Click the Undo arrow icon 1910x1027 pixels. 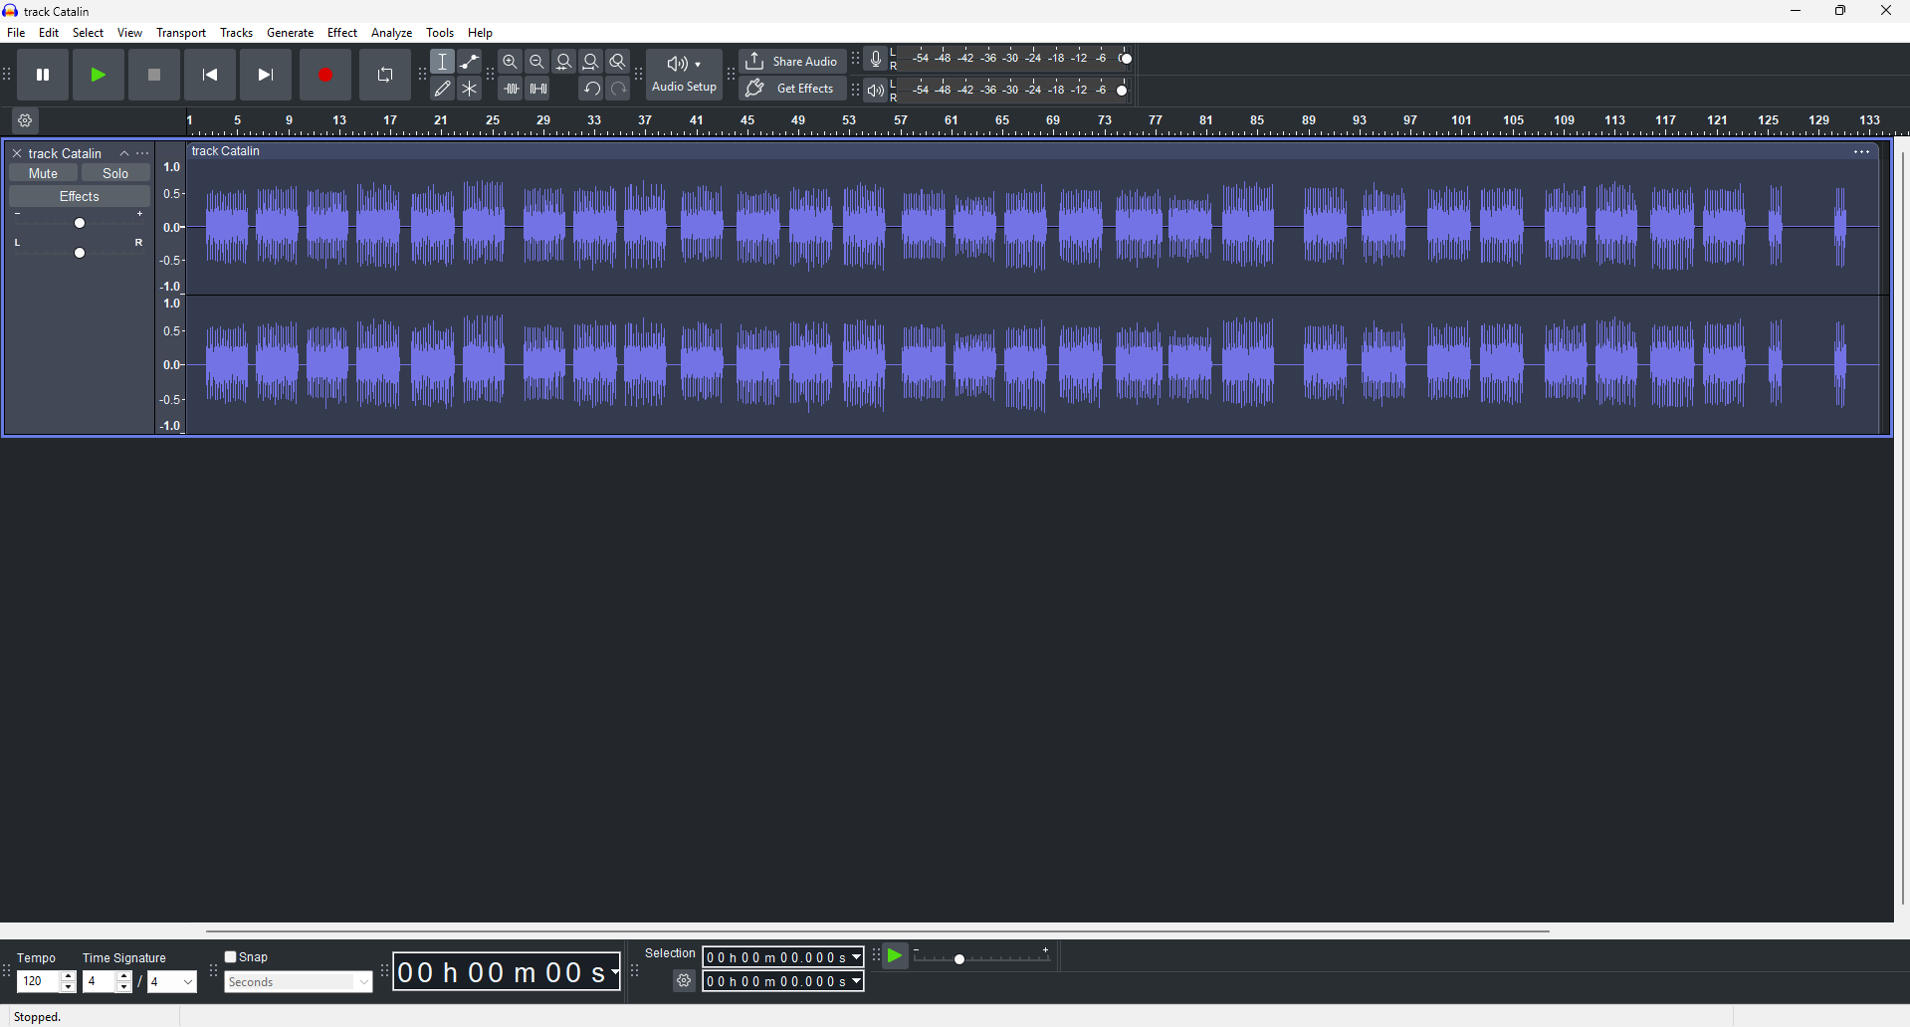coord(591,90)
